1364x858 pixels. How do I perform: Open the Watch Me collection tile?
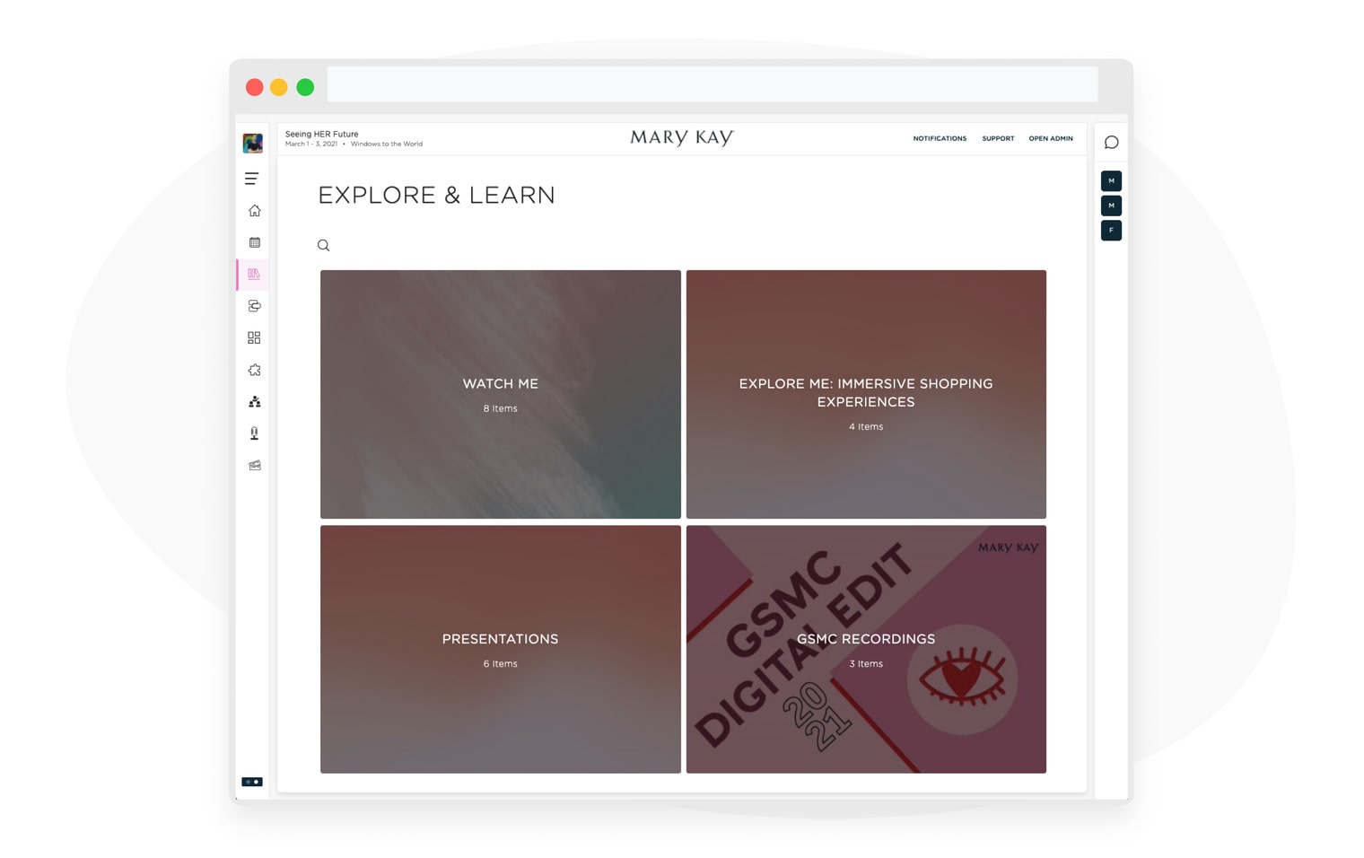point(501,394)
